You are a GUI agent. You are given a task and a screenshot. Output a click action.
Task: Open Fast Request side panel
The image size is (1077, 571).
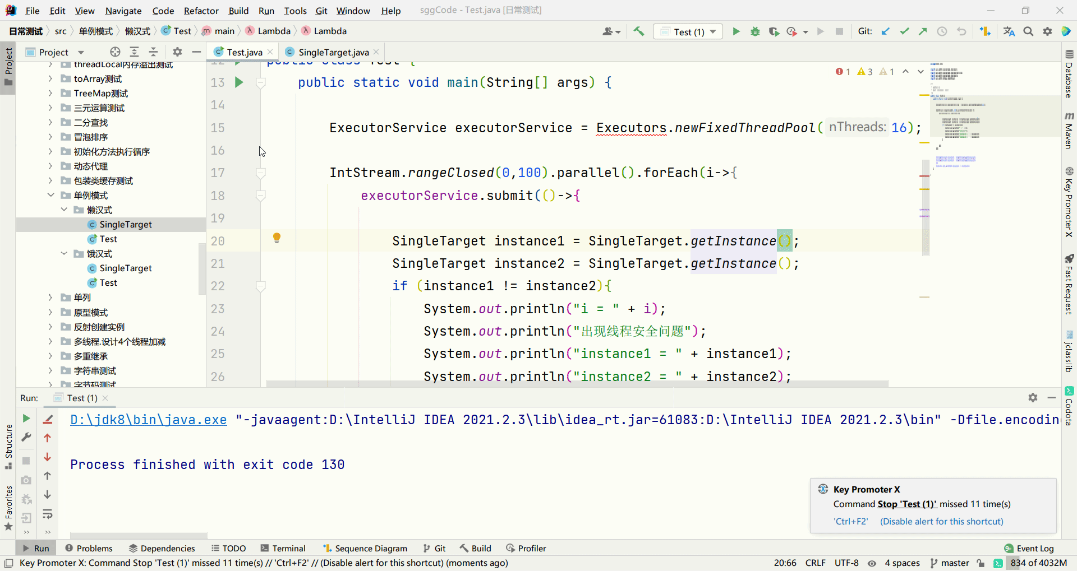coord(1069,284)
